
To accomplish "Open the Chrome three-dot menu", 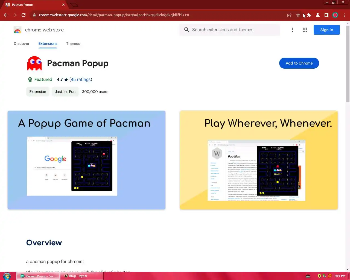I will point(344,15).
